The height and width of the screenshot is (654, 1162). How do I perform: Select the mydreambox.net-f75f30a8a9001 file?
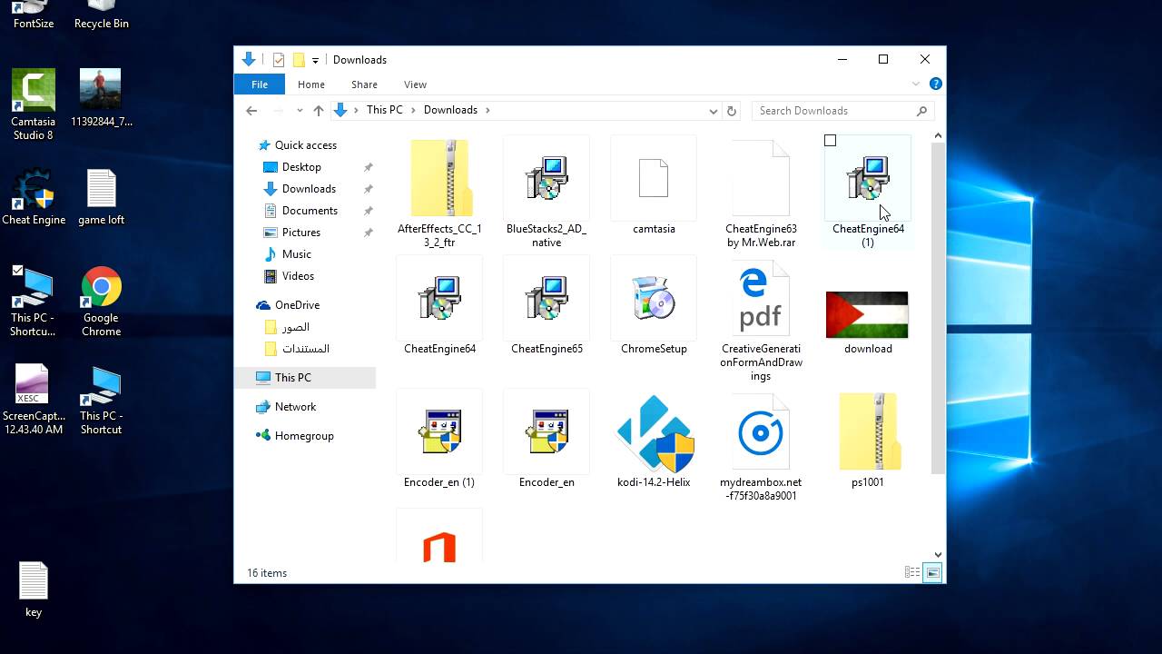761,431
